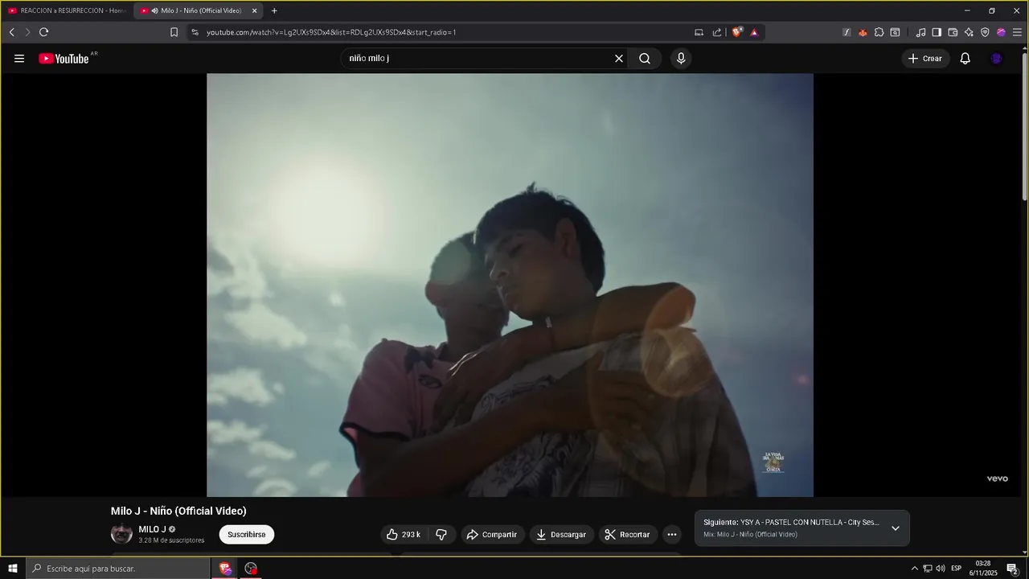The width and height of the screenshot is (1029, 579).
Task: Run the search with the magnifier button
Action: pyautogui.click(x=645, y=59)
